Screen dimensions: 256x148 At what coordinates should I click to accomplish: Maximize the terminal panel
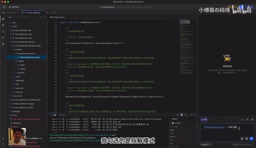point(191,115)
